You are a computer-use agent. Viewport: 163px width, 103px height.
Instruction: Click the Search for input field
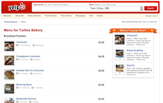click(61, 8)
